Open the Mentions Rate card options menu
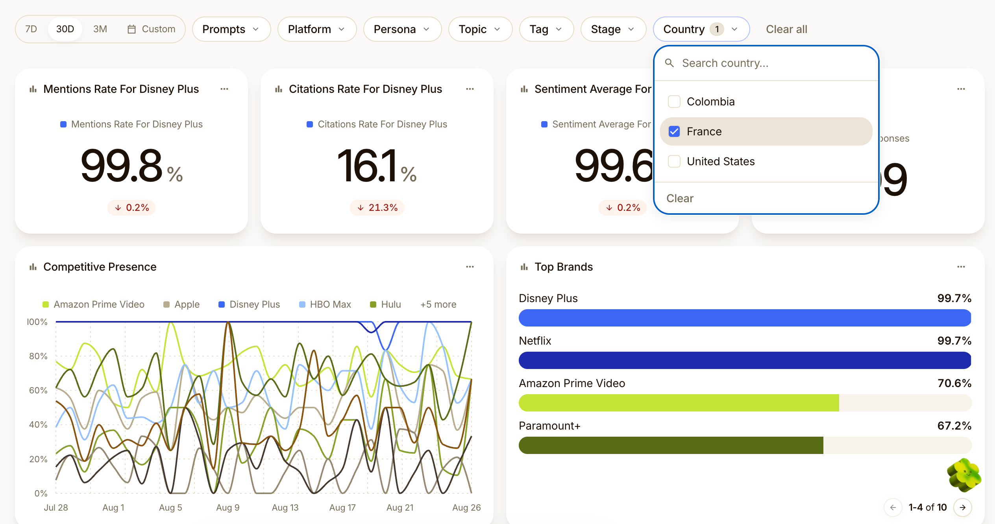 pos(224,89)
